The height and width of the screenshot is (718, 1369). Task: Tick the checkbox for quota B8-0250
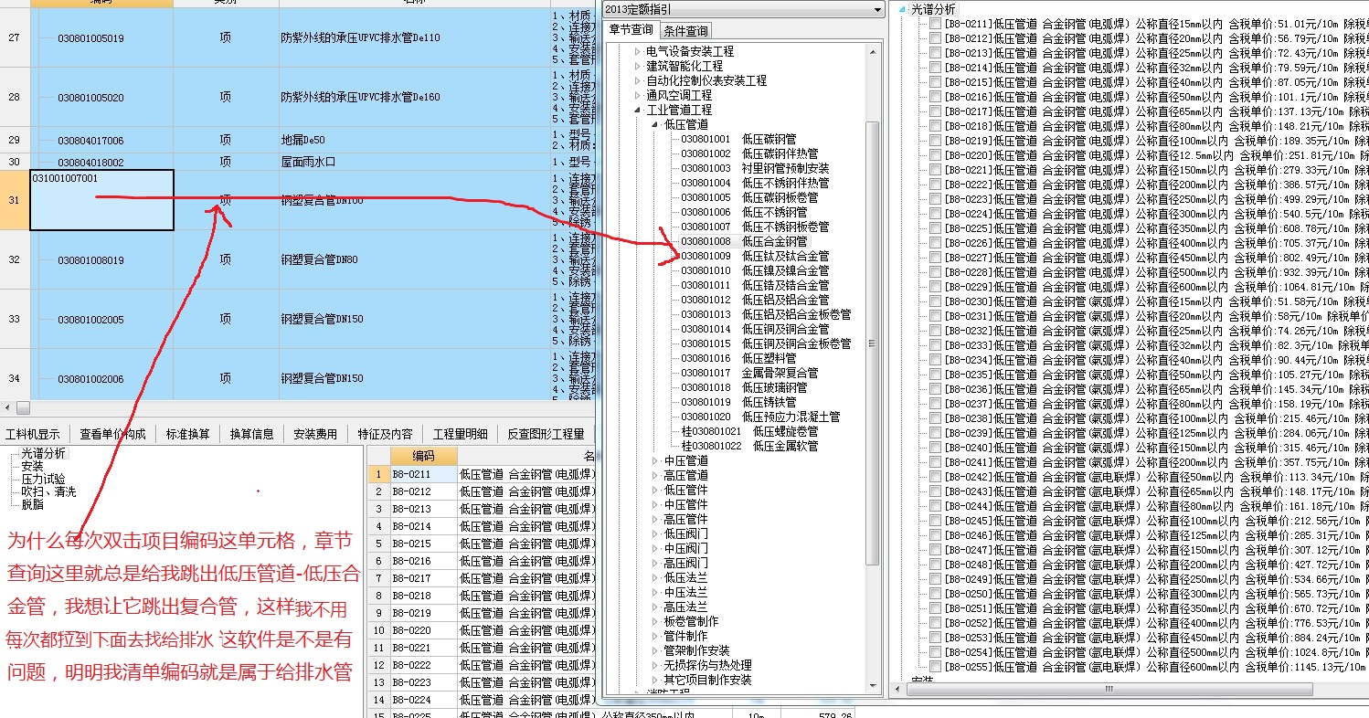pyautogui.click(x=935, y=594)
